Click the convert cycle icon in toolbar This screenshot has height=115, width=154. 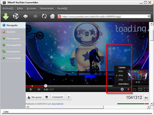[15, 16]
